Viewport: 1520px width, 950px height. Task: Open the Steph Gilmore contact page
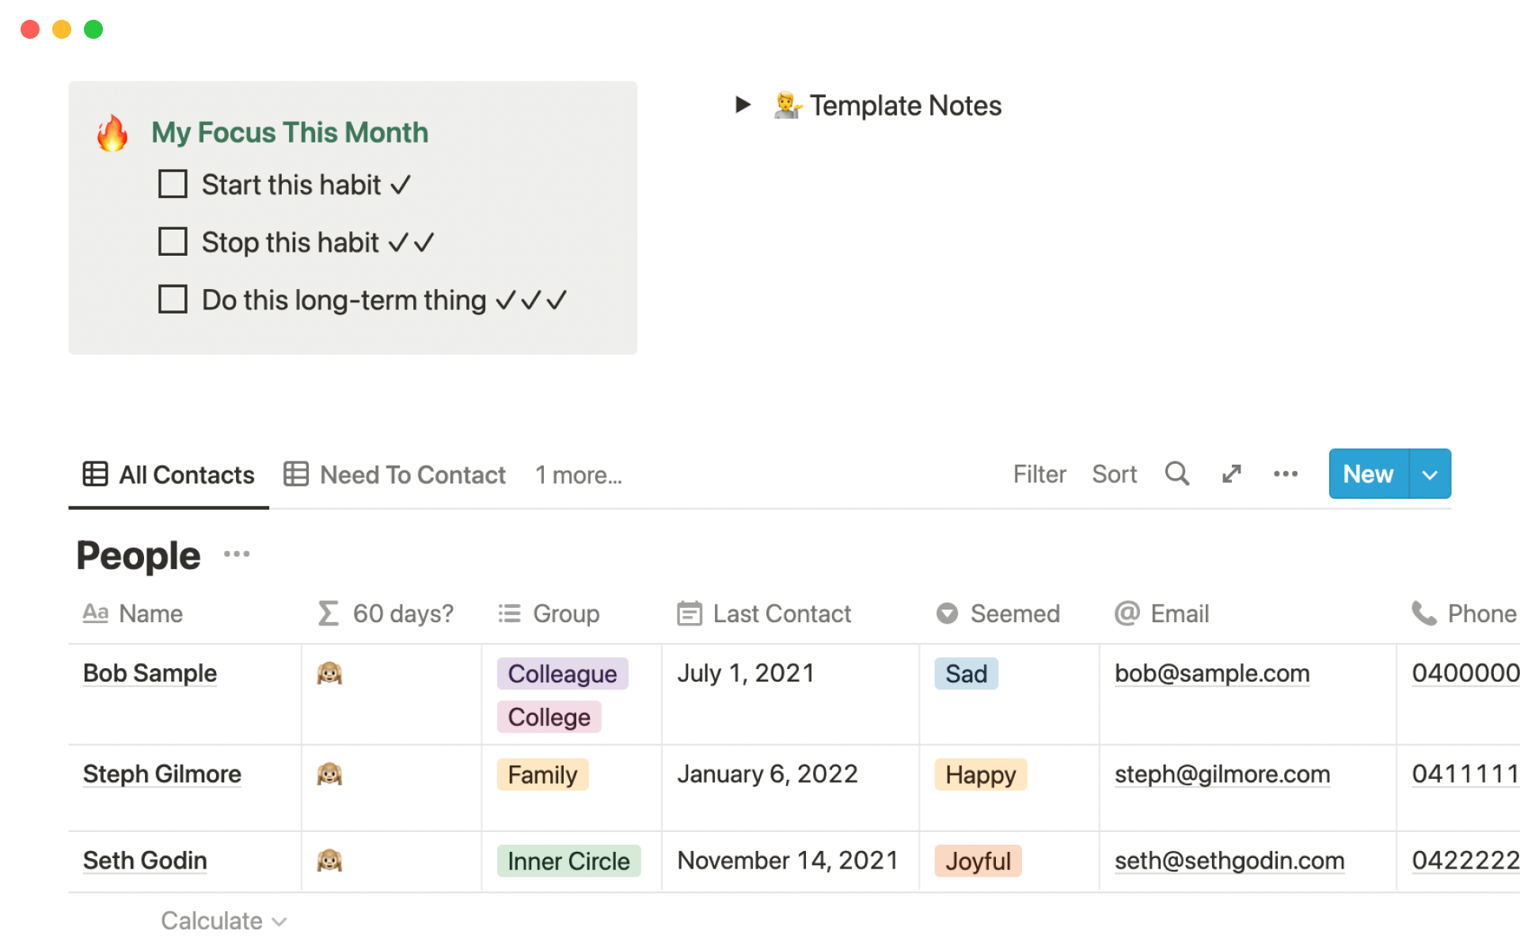click(162, 773)
